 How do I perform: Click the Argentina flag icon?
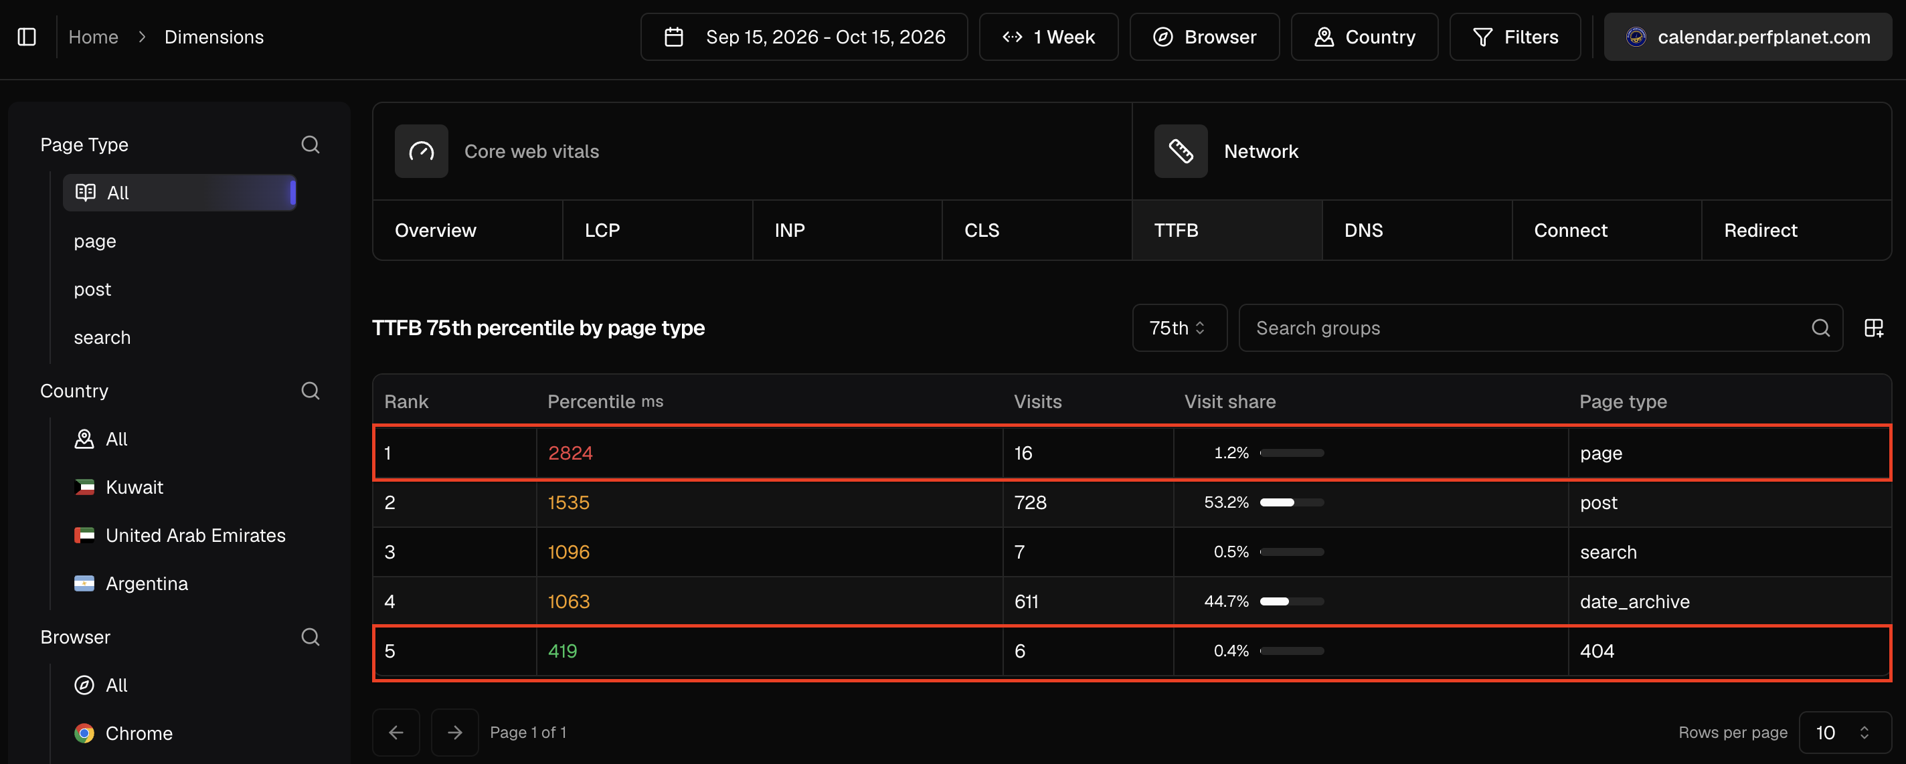coord(84,583)
